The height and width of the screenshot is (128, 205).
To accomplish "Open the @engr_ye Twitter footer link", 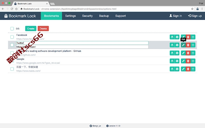I will [95, 126].
